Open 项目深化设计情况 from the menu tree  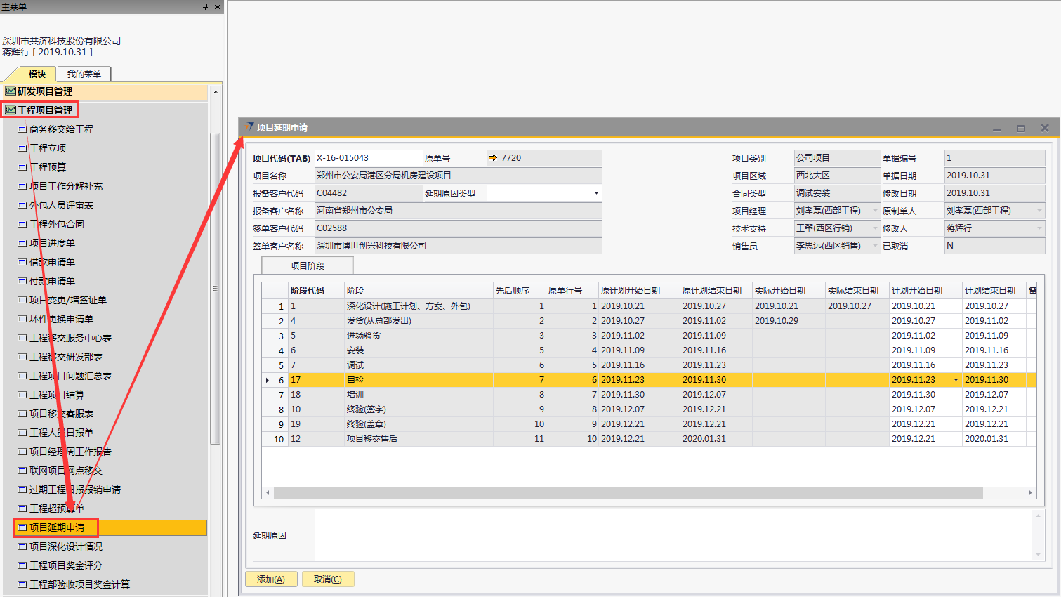click(x=66, y=546)
